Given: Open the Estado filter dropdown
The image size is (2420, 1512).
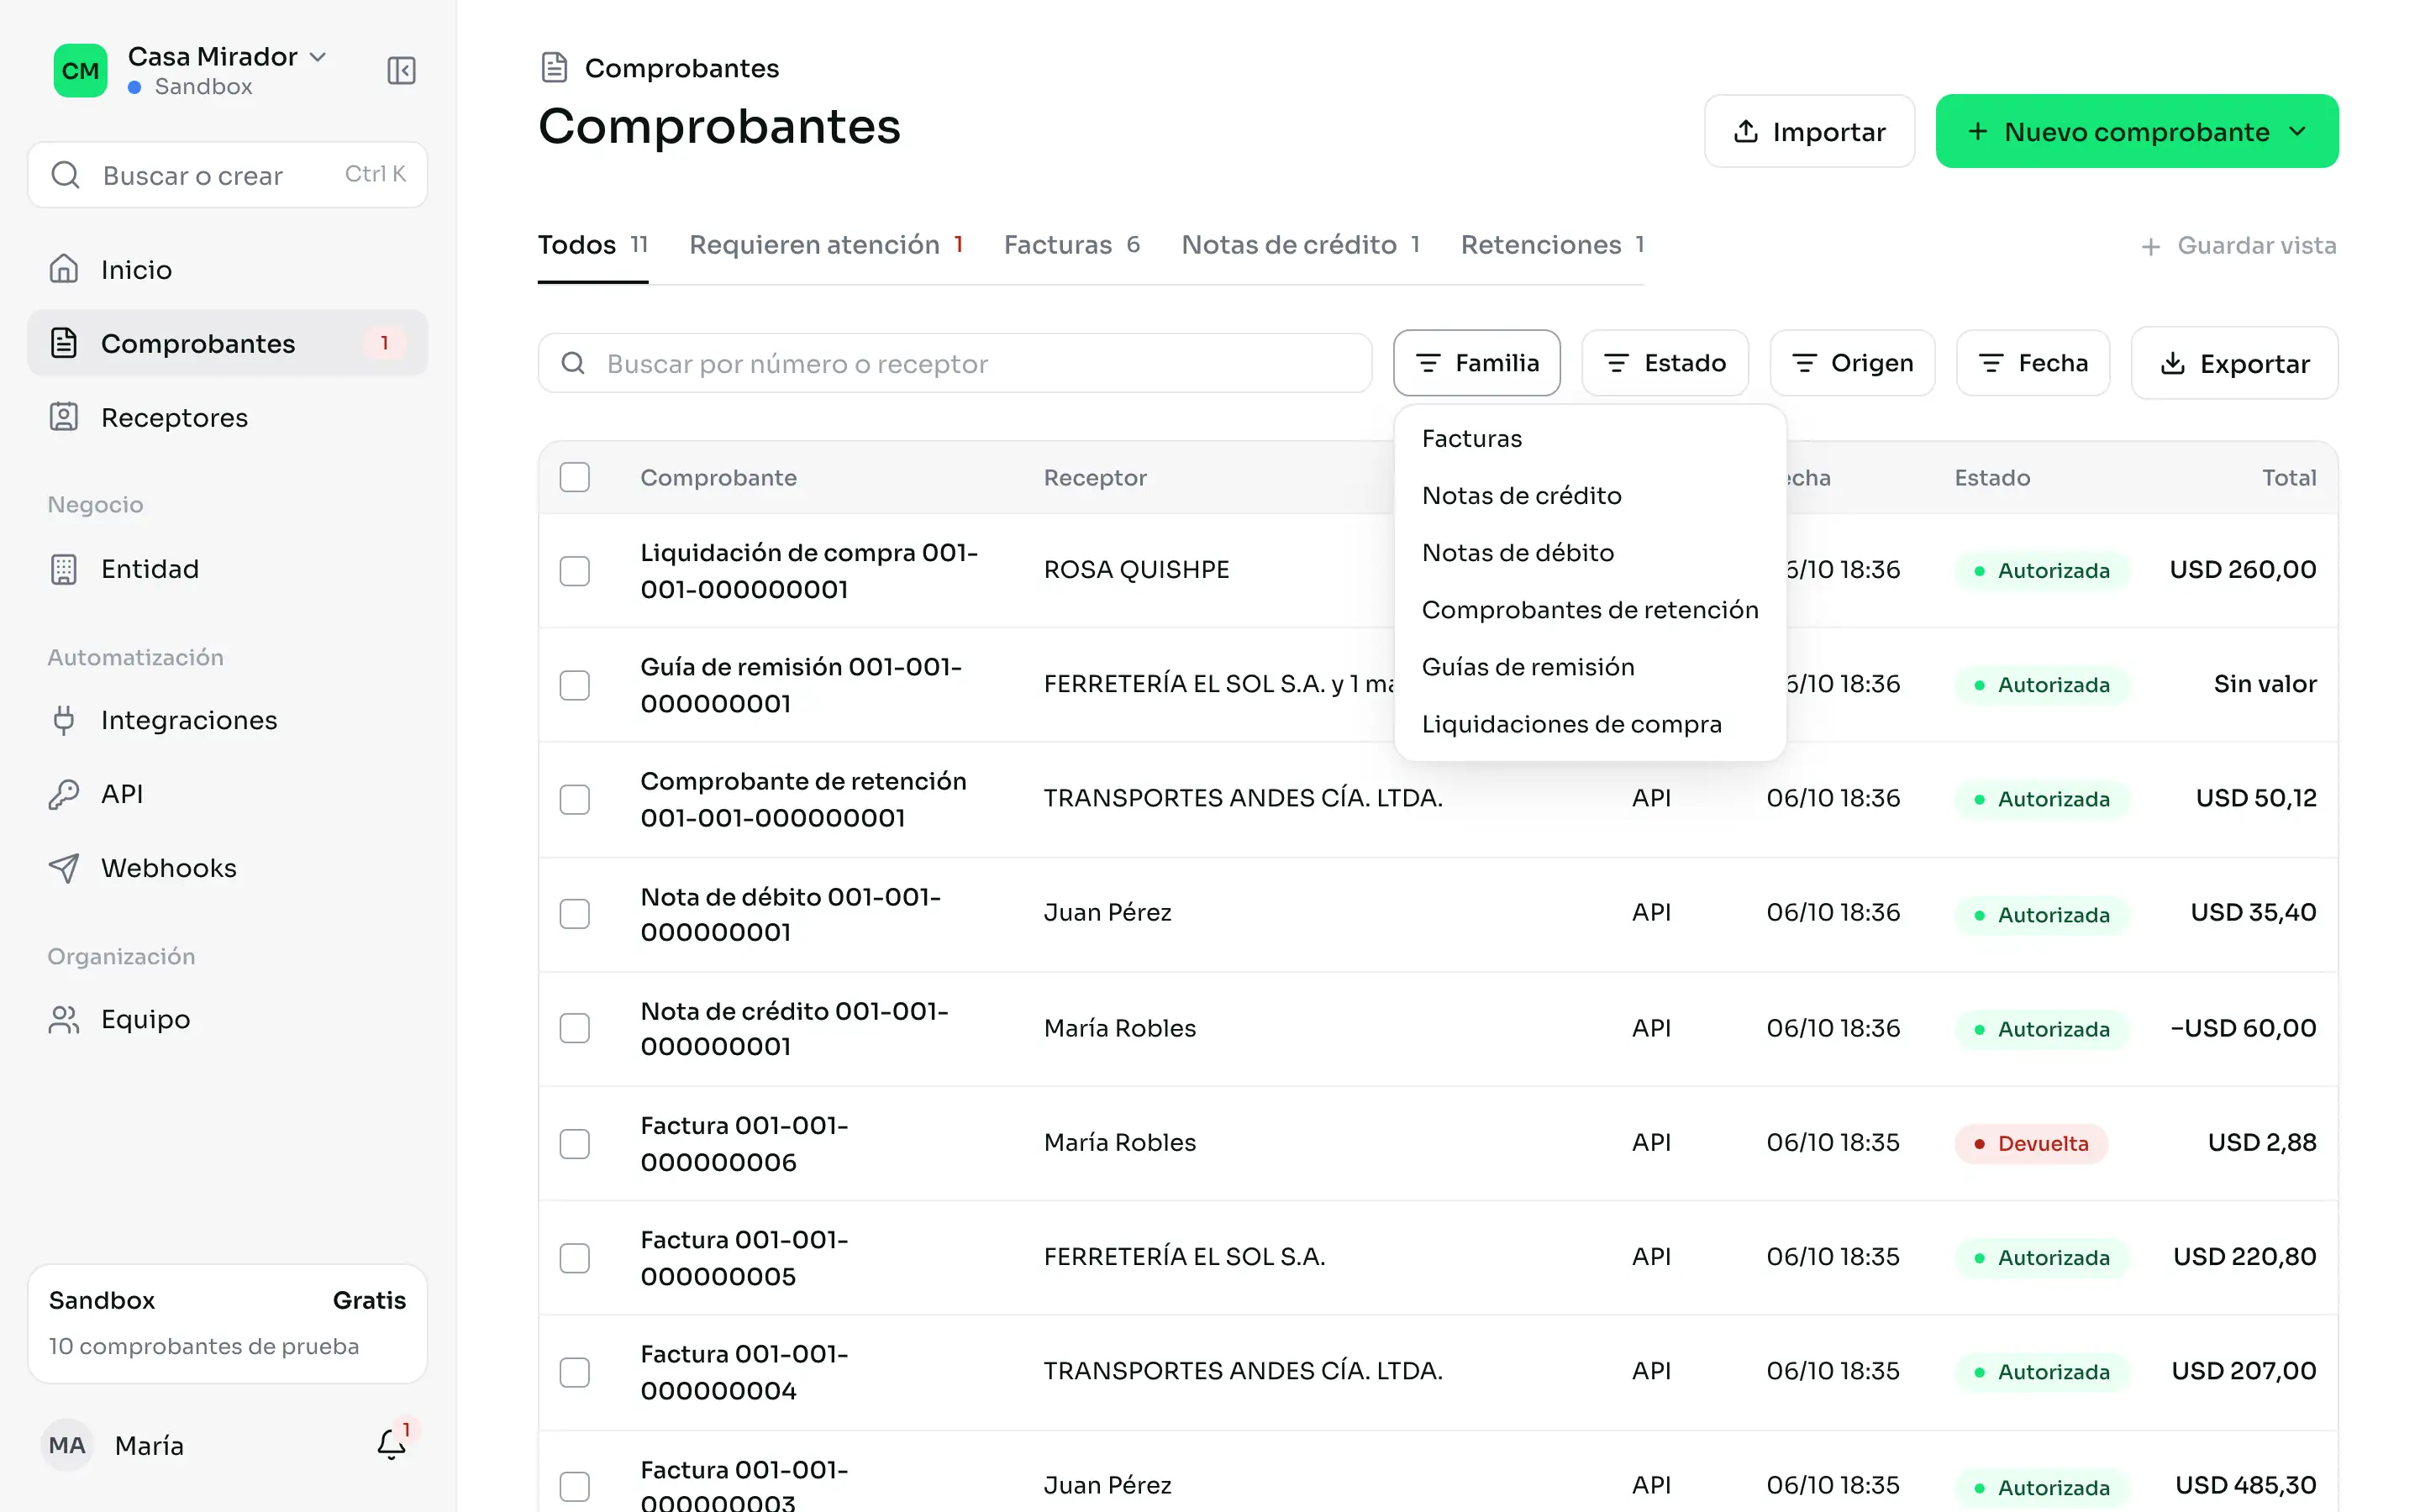Looking at the screenshot, I should [1664, 363].
